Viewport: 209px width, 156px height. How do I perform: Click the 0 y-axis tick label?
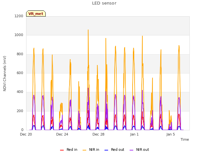coord(22,130)
